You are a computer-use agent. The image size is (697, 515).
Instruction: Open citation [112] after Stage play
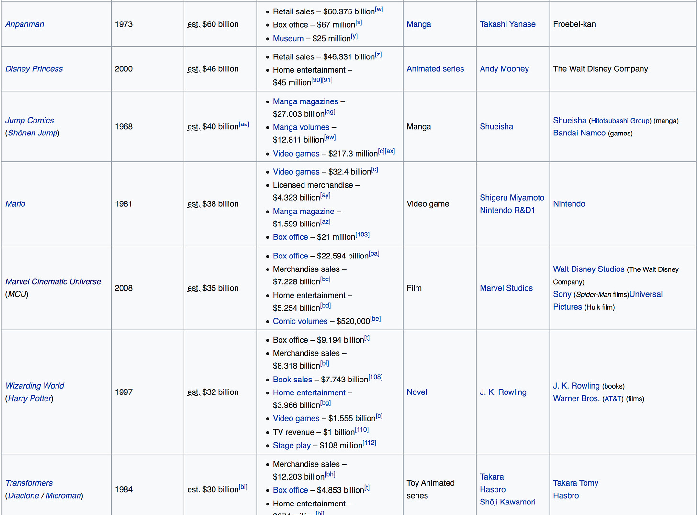[370, 443]
